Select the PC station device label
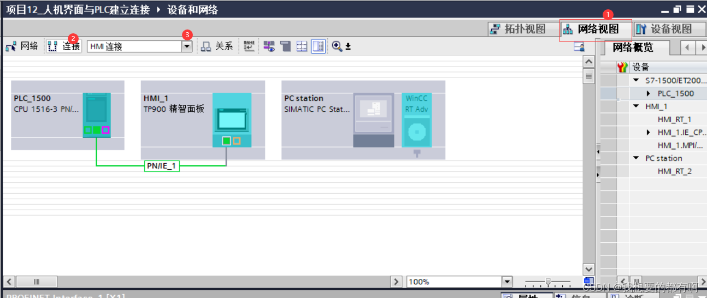The width and height of the screenshot is (707, 298). coord(304,98)
